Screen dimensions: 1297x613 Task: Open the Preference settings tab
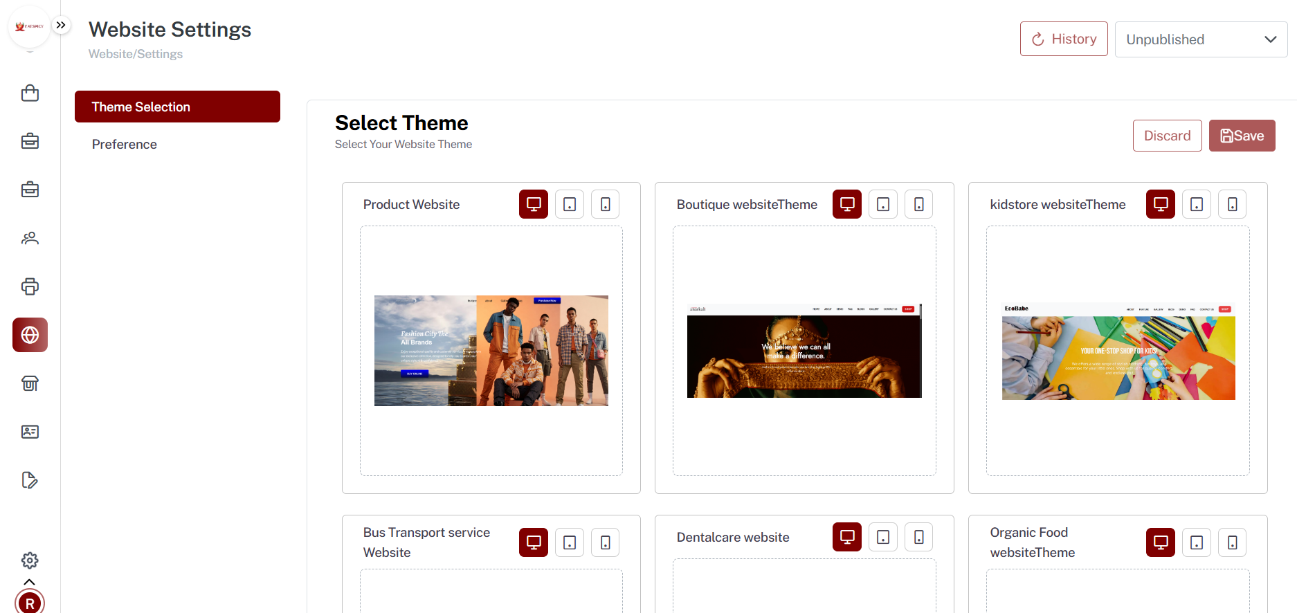(x=125, y=144)
